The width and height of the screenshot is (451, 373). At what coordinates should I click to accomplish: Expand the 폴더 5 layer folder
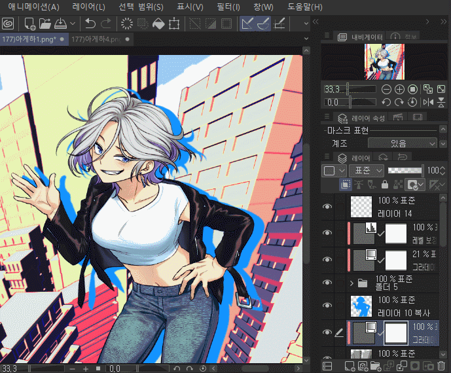pyautogui.click(x=352, y=283)
